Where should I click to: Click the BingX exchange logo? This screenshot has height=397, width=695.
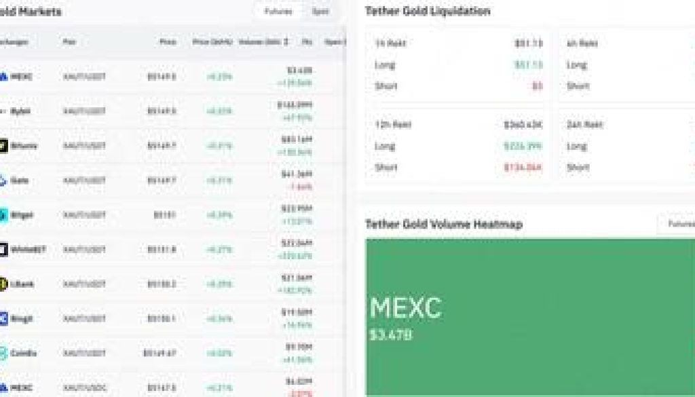point(3,319)
